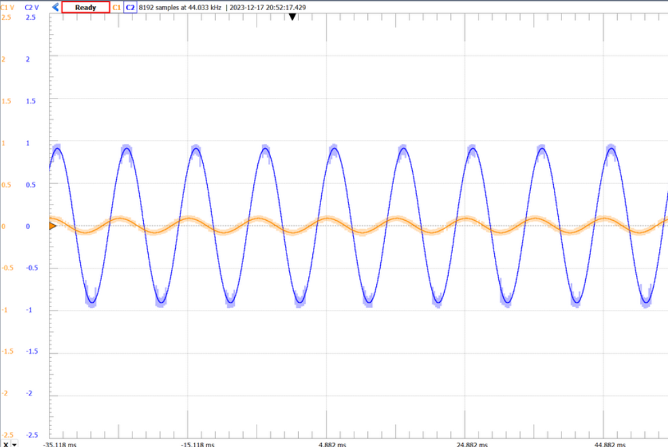Image resolution: width=668 pixels, height=447 pixels.
Task: Select the C2 V axis header
Action: tap(31, 7)
